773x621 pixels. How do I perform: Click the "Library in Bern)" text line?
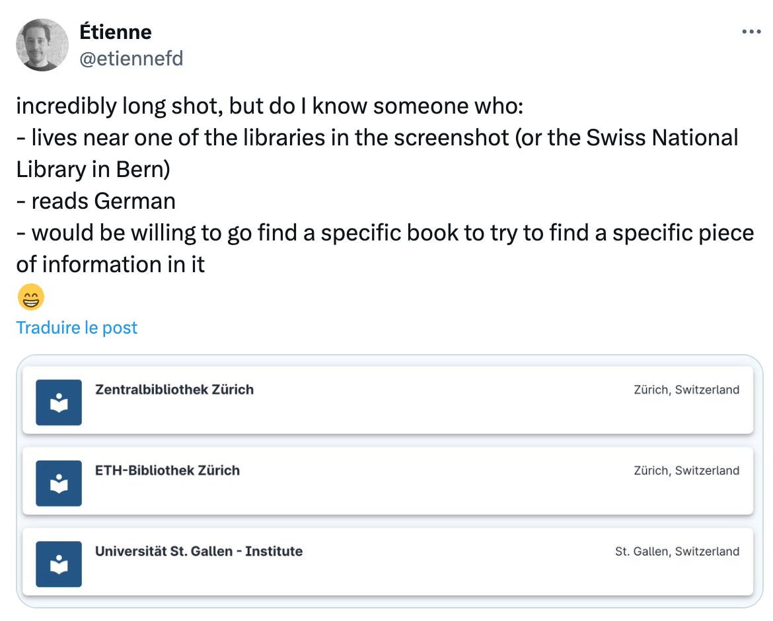tap(93, 169)
